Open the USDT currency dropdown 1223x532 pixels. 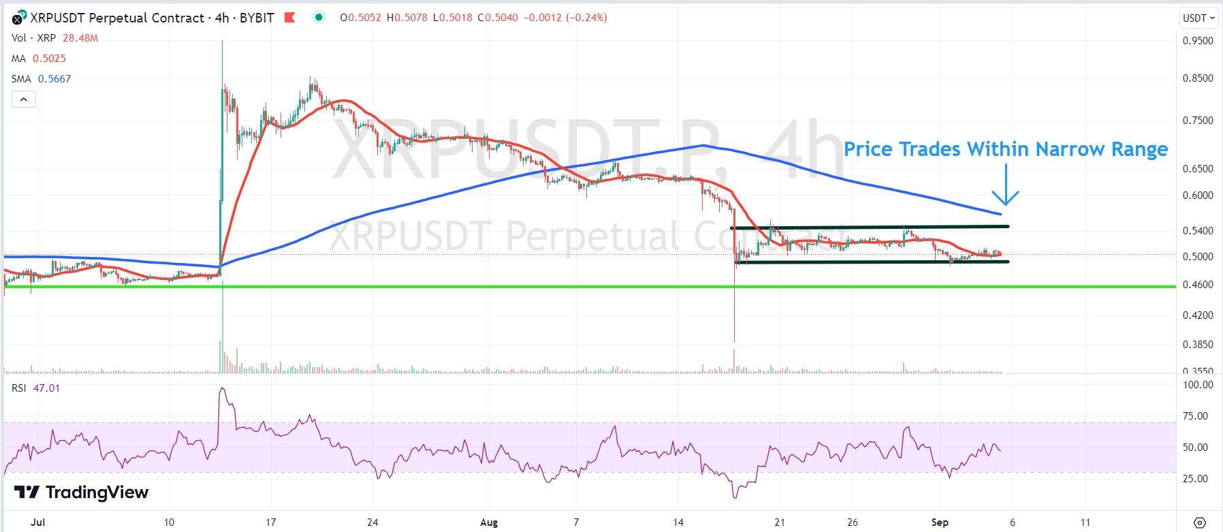point(1198,18)
